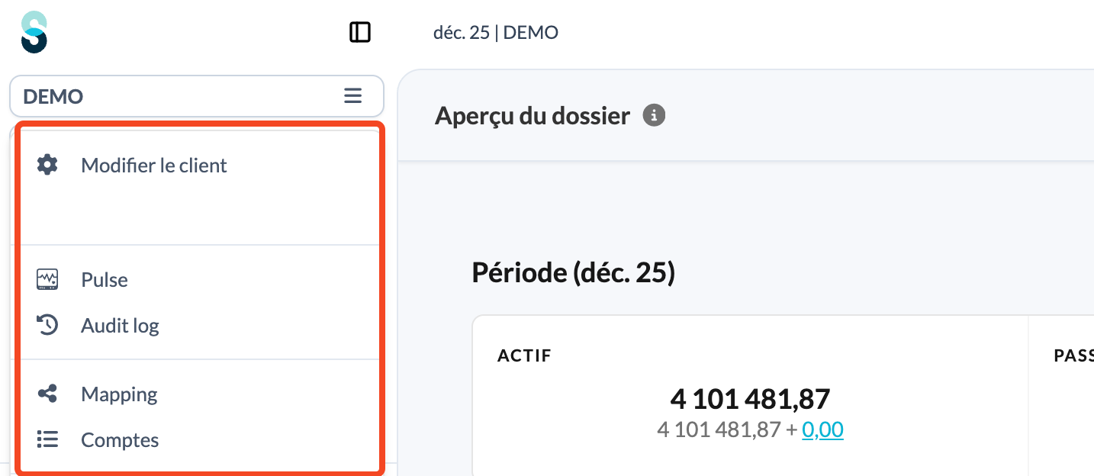This screenshot has width=1094, height=476.
Task: Open the hamburger menu next to DEMO
Action: (x=352, y=96)
